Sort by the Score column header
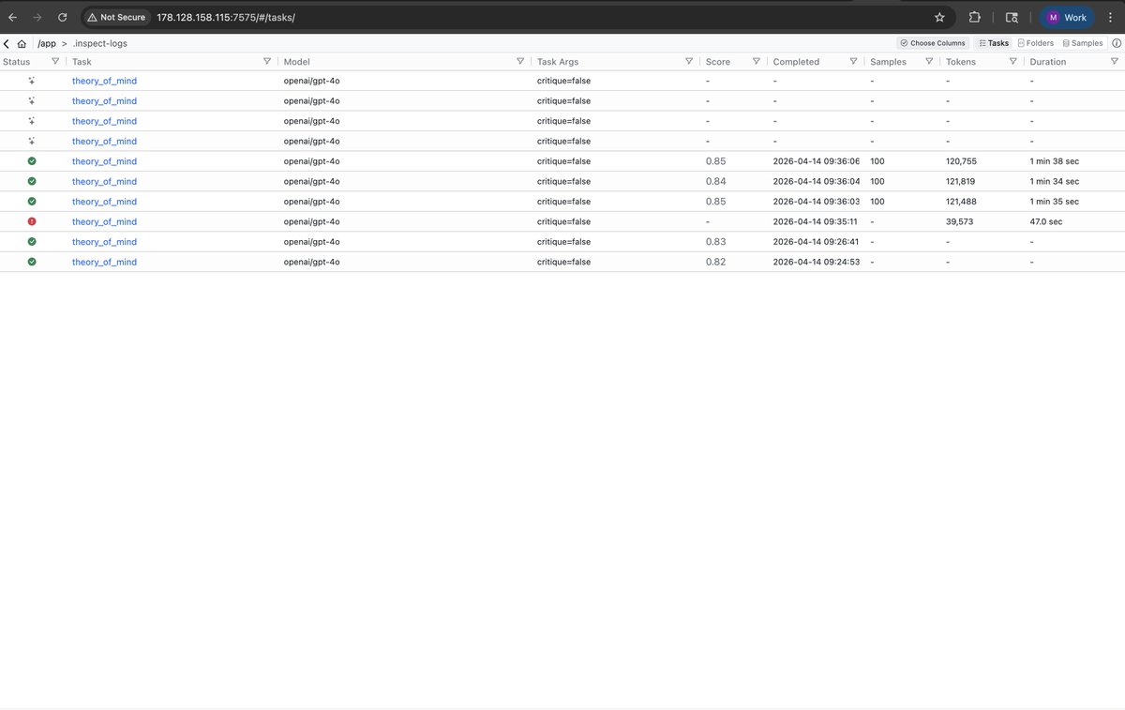The image size is (1125, 710). 718,62
